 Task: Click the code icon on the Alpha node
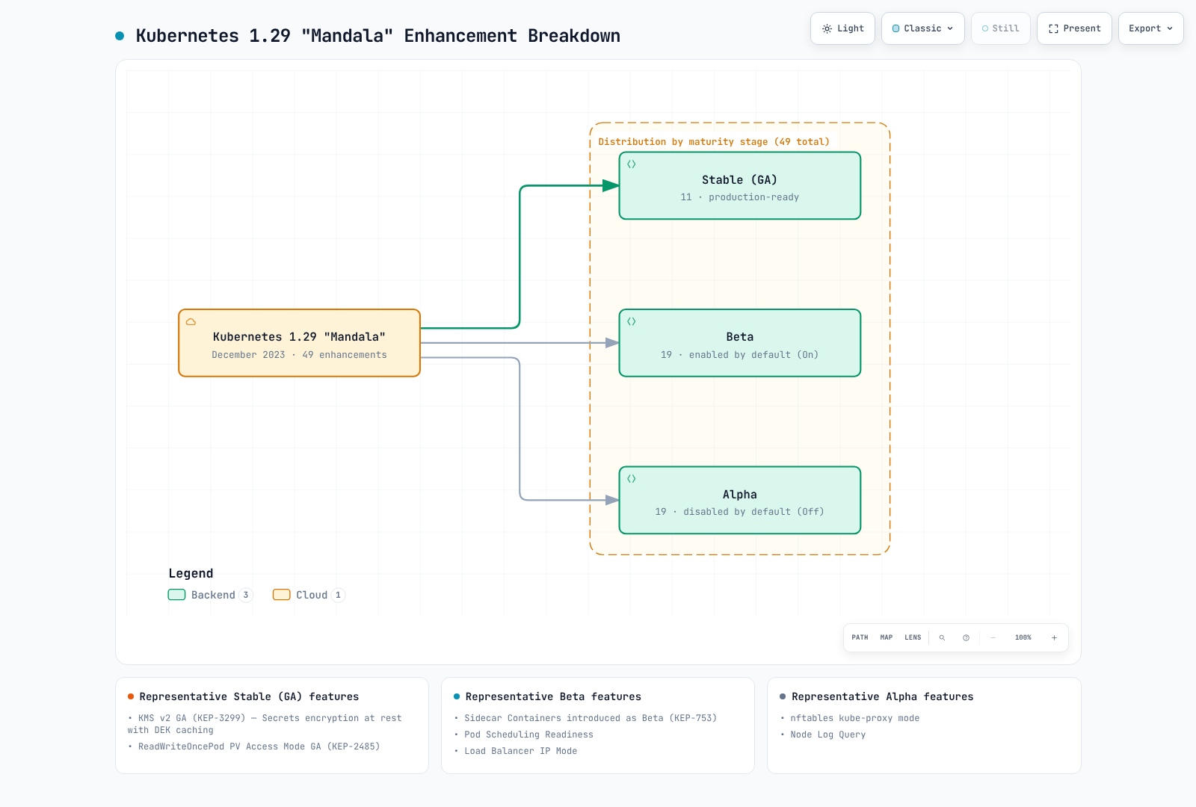(x=632, y=479)
